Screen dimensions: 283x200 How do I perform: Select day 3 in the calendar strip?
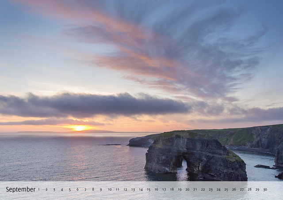coord(54,189)
